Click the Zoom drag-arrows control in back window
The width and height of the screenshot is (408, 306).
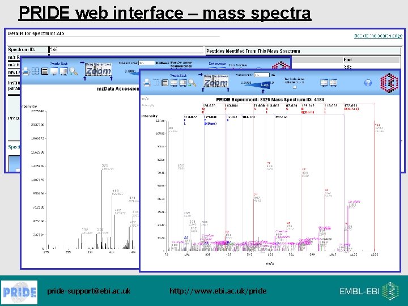point(99,71)
